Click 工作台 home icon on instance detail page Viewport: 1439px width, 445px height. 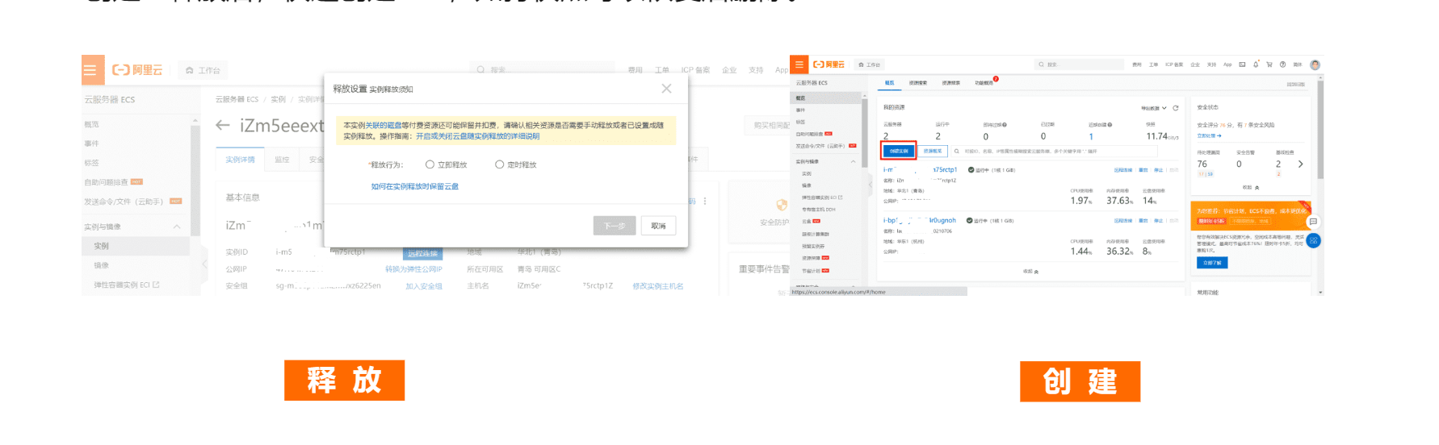coord(203,70)
